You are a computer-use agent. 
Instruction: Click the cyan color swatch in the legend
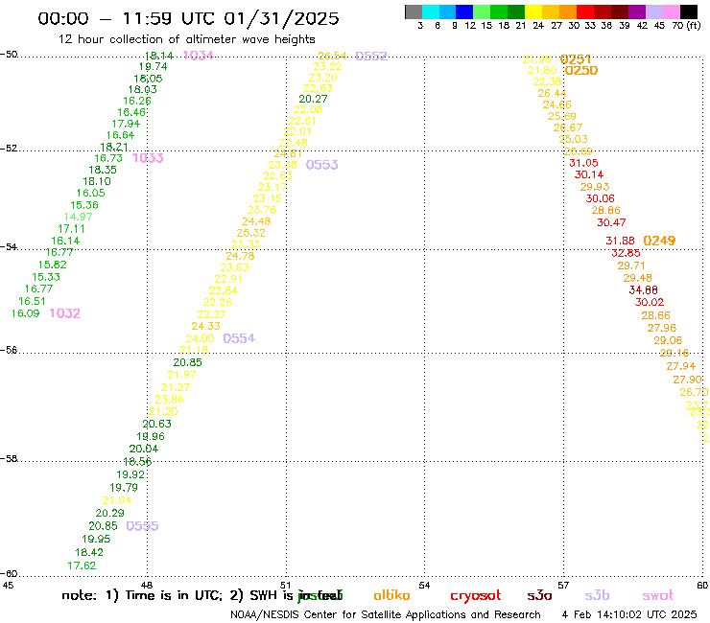431,12
